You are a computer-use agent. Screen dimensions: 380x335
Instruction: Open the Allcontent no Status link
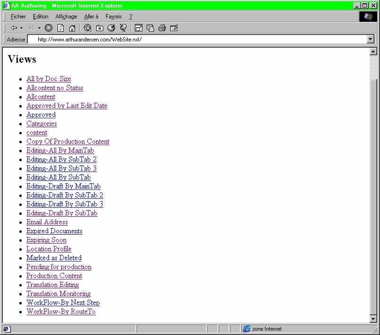tap(55, 88)
